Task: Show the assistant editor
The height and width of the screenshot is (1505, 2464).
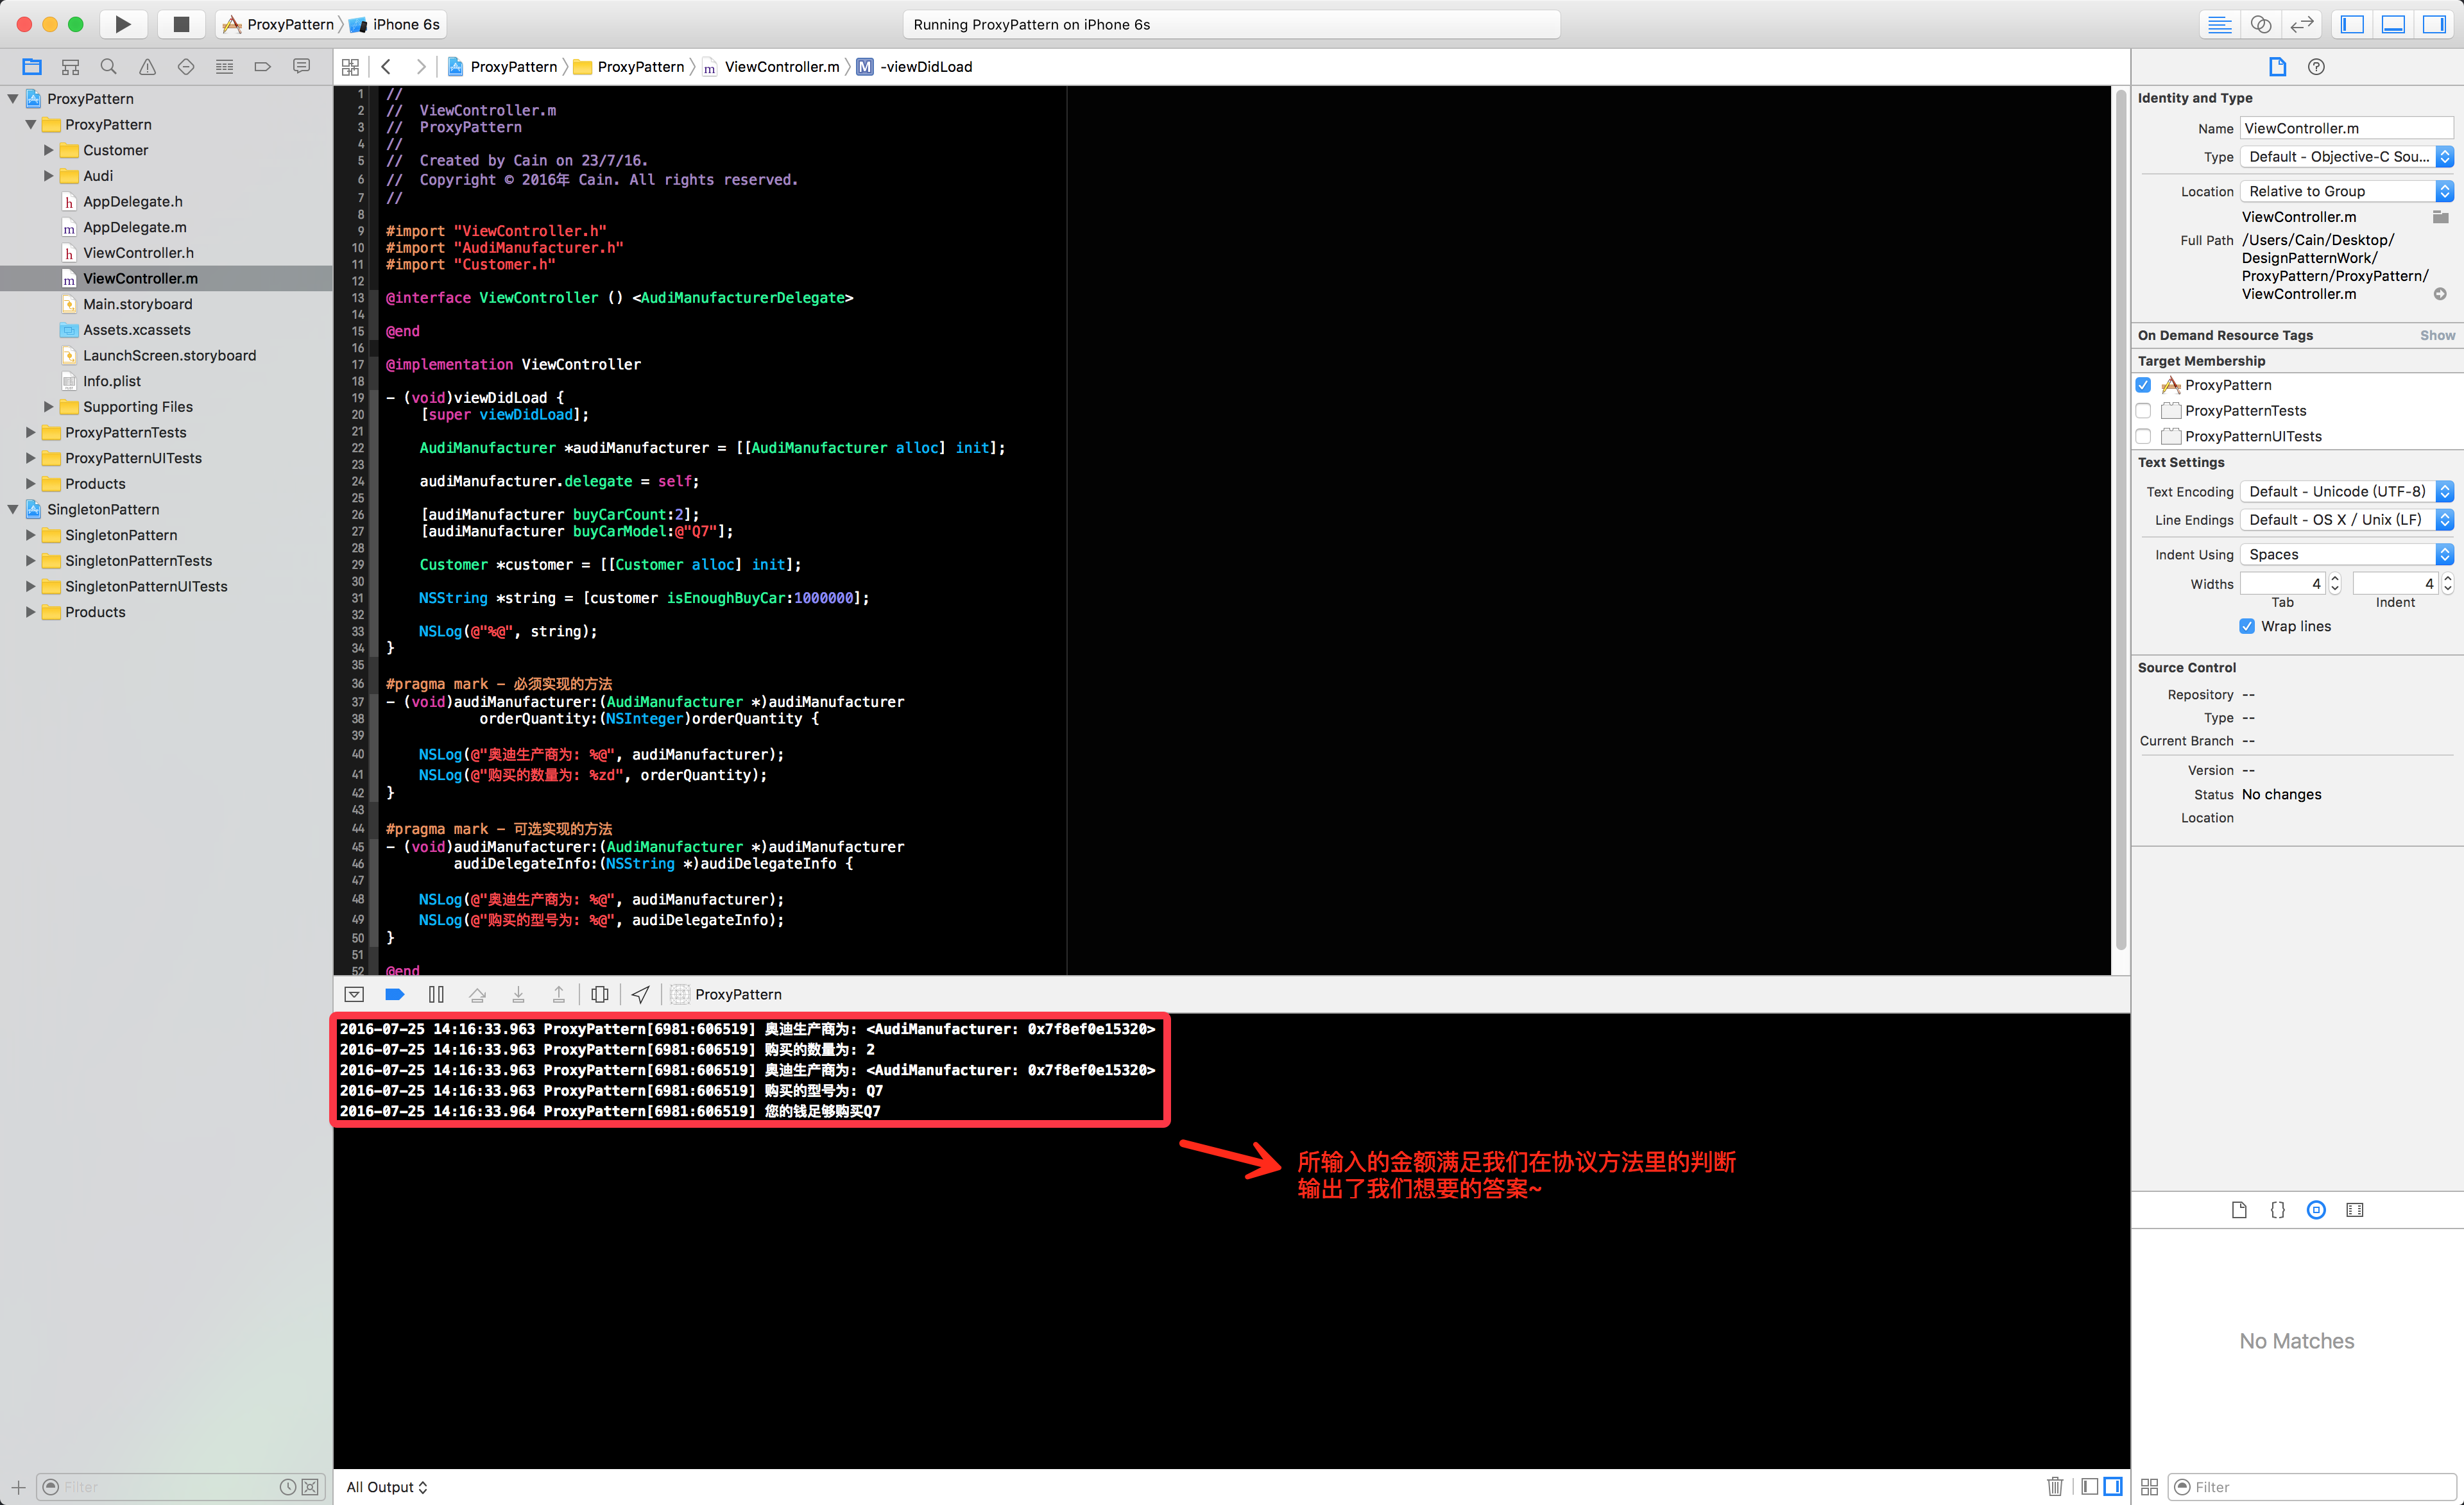Action: 2261,24
